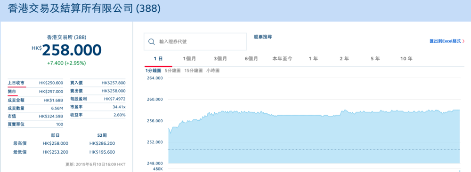This screenshot has width=471, height=172.
Task: Click the 買賣單位 label
Action: tap(16, 124)
